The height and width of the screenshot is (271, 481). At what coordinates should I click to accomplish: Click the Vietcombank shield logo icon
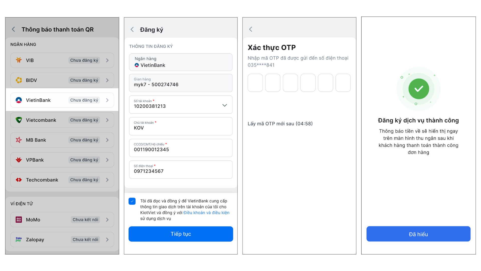point(19,120)
